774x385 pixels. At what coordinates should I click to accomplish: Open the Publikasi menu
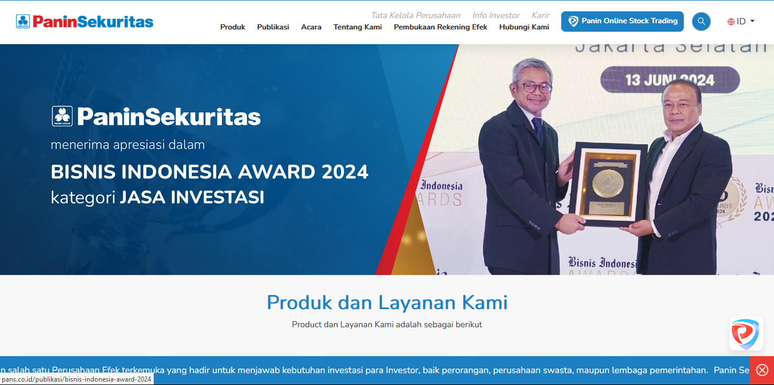coord(273,27)
